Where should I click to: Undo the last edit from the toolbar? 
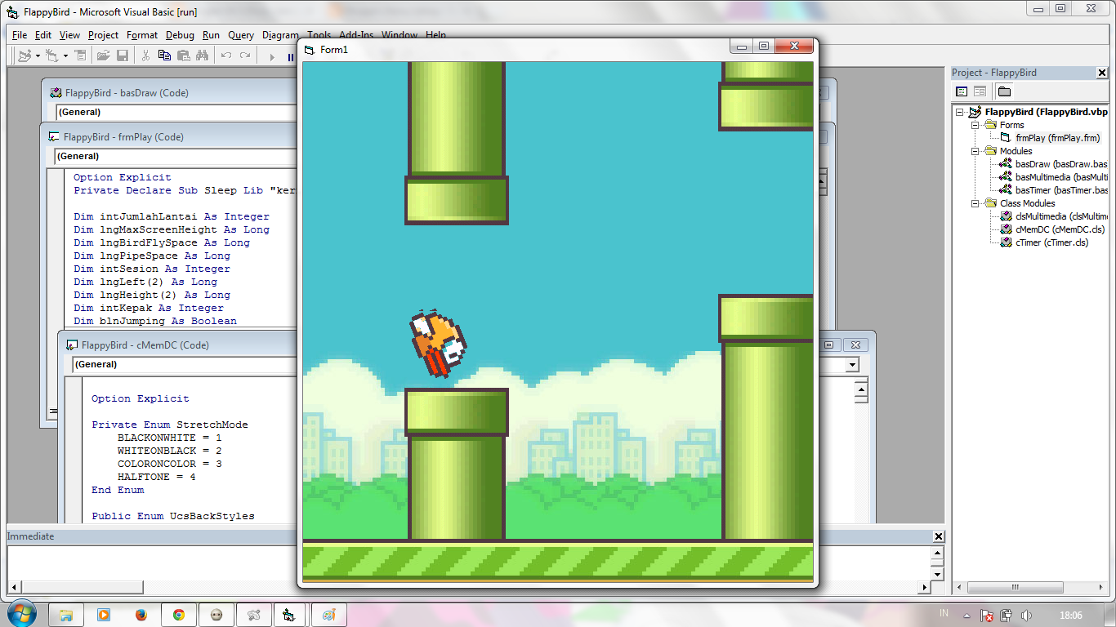tap(226, 55)
